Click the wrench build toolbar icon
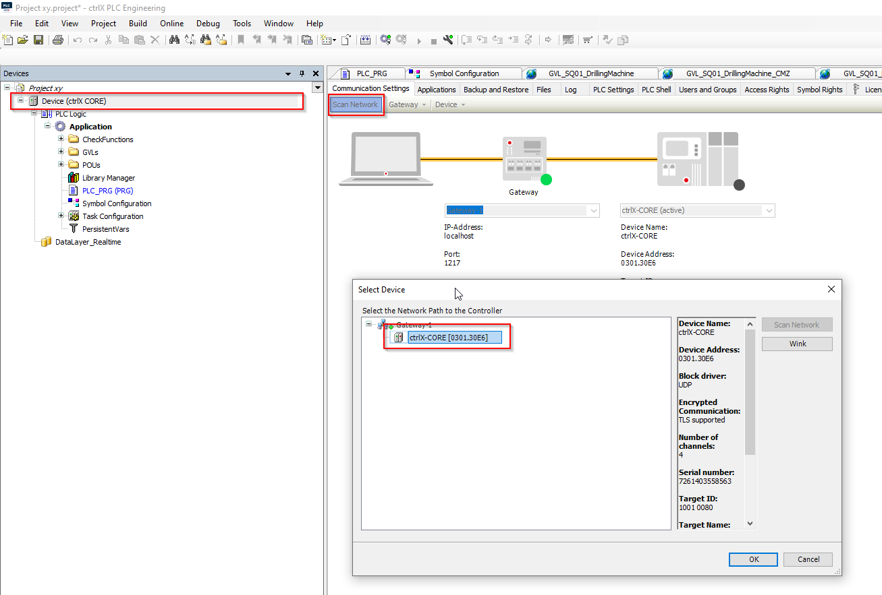The image size is (882, 595). [x=448, y=40]
